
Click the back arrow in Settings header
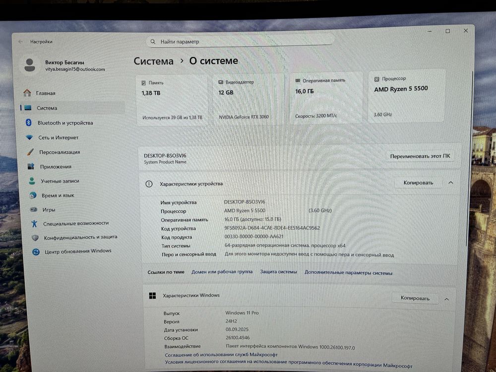point(21,42)
